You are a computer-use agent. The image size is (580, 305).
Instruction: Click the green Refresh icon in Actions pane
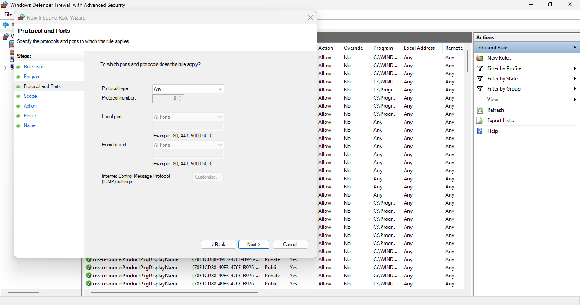(x=480, y=110)
